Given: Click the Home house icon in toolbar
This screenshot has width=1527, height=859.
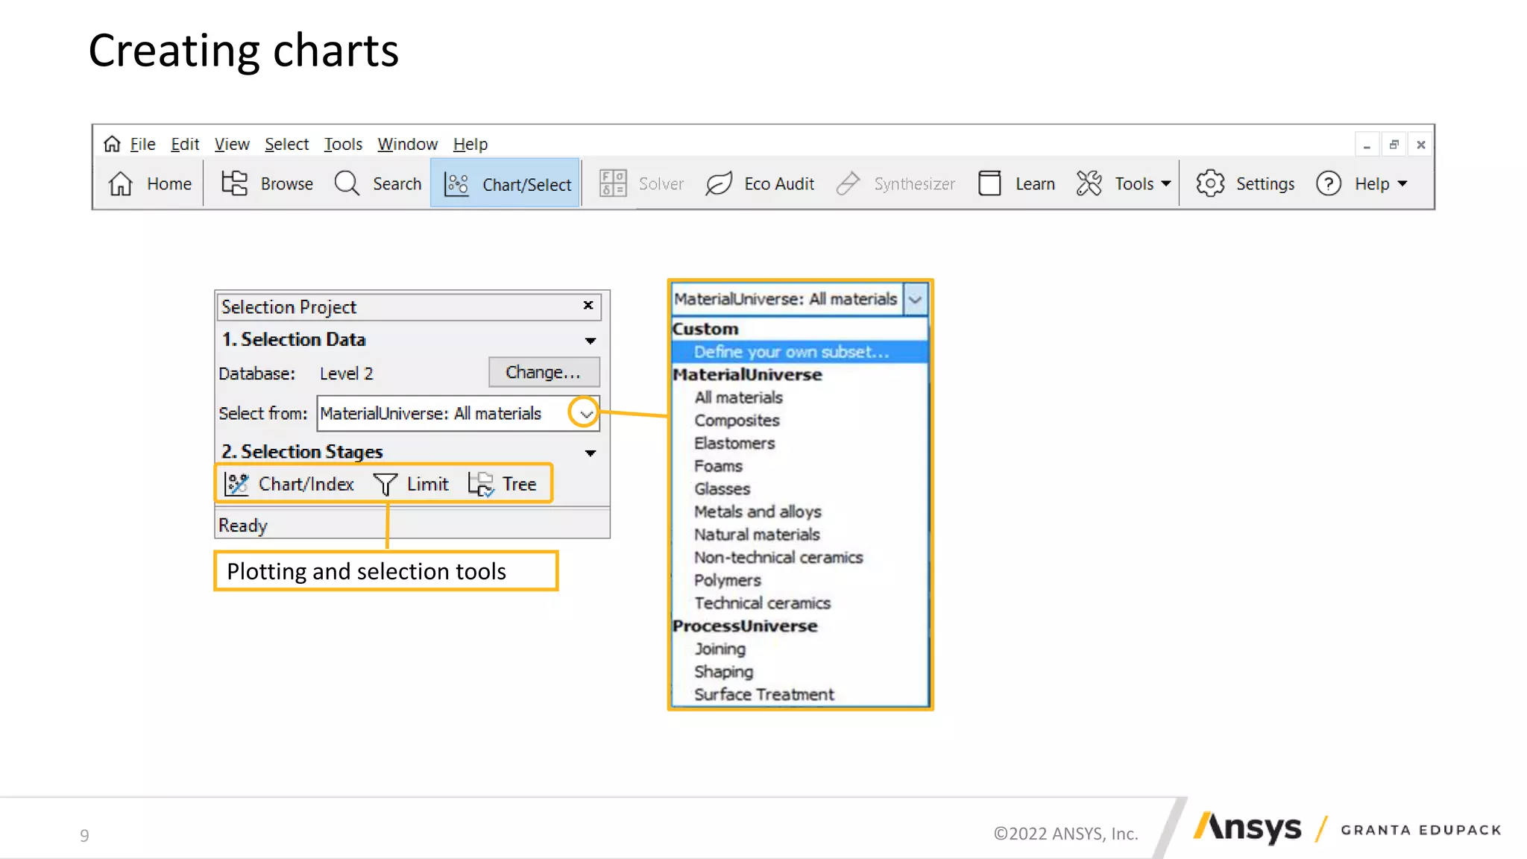Looking at the screenshot, I should 121,183.
